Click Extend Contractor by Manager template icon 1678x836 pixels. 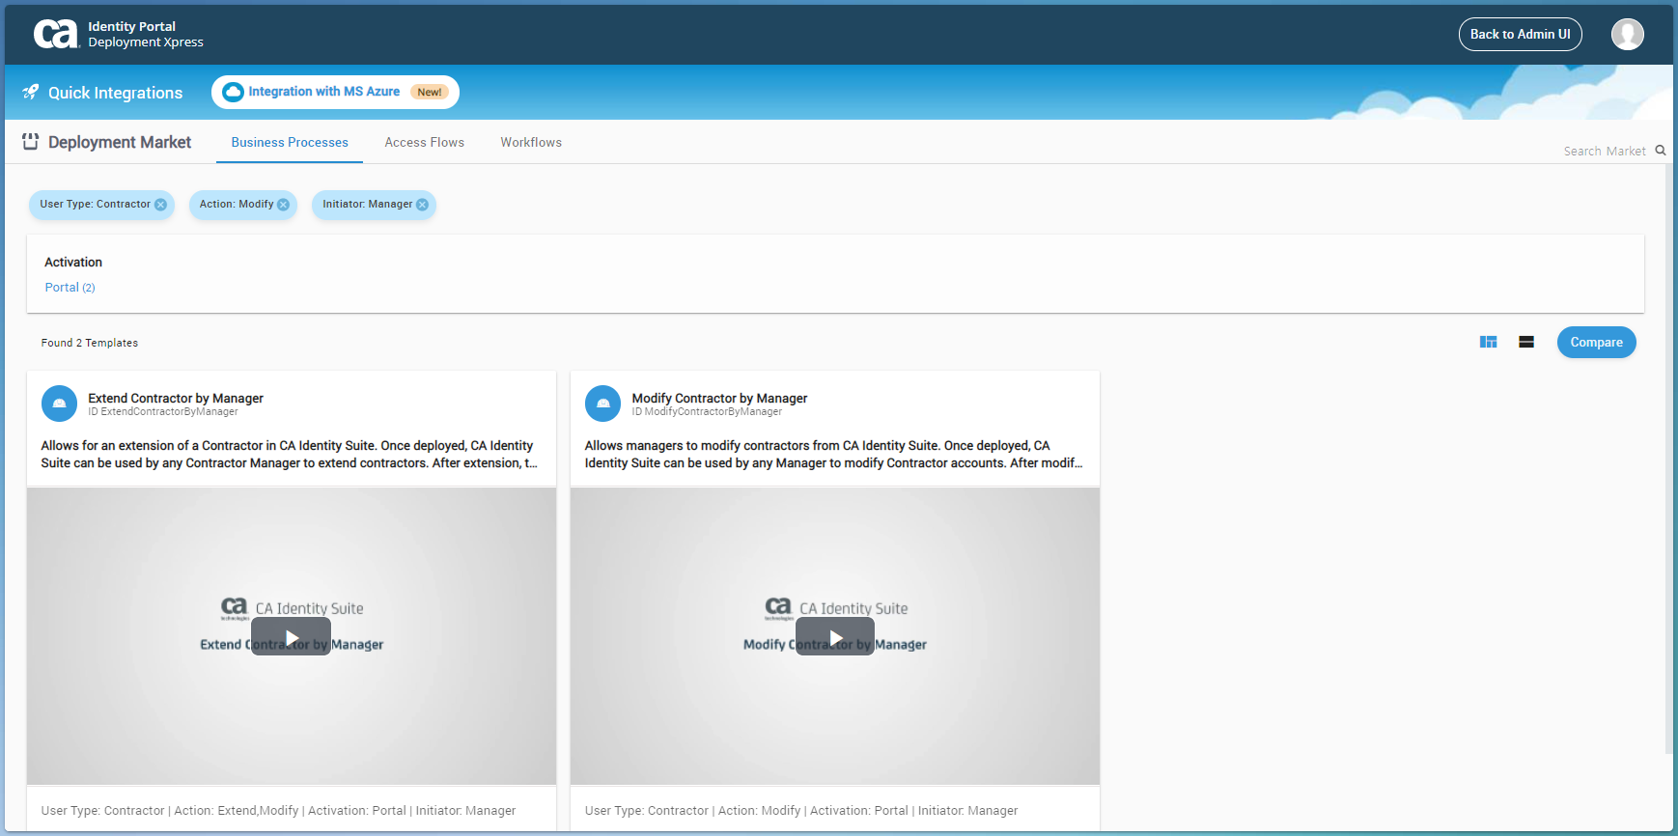59,404
